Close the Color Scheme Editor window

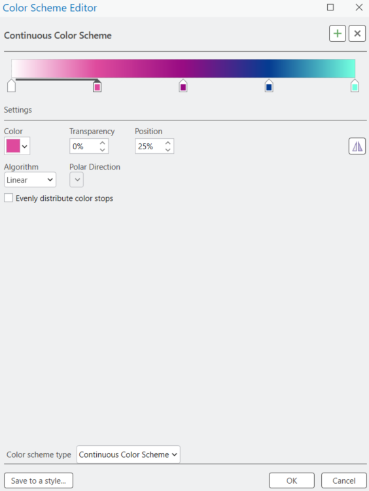[x=359, y=7]
